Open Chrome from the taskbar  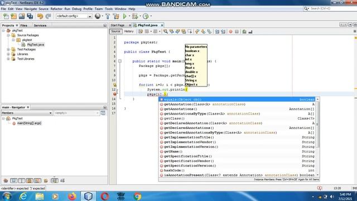click(137, 196)
